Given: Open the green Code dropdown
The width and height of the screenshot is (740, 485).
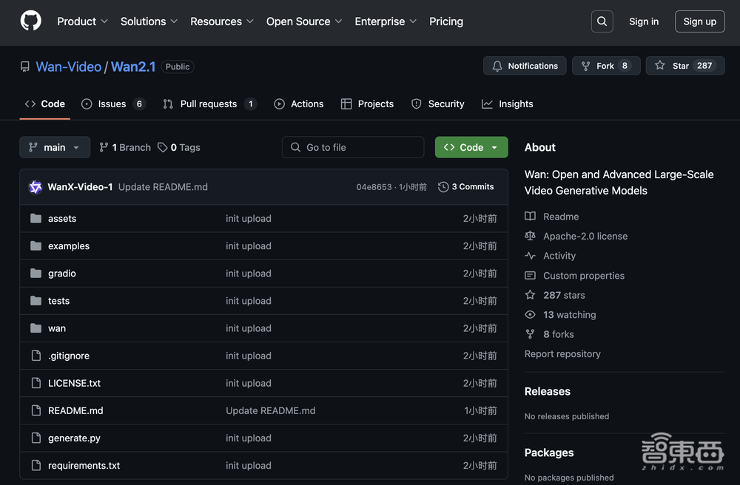Looking at the screenshot, I should (x=471, y=147).
